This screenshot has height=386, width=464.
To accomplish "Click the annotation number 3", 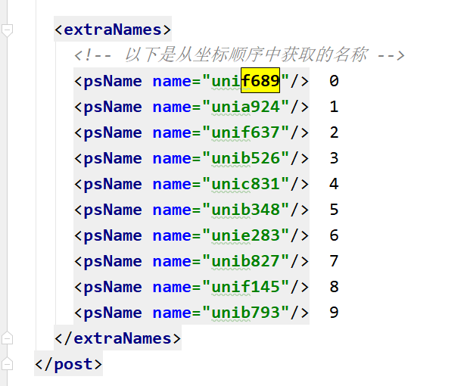I will click(334, 158).
